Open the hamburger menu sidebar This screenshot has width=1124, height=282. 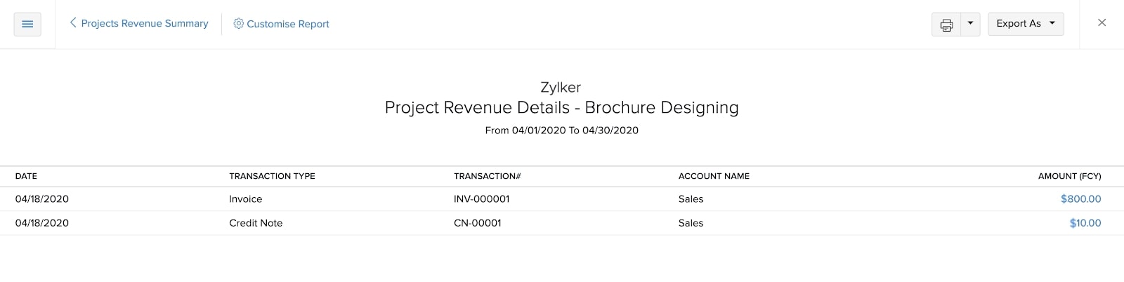coord(27,24)
